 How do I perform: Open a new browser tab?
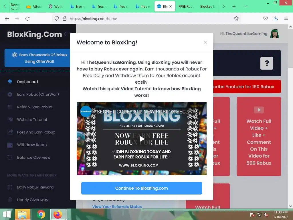click(234, 7)
